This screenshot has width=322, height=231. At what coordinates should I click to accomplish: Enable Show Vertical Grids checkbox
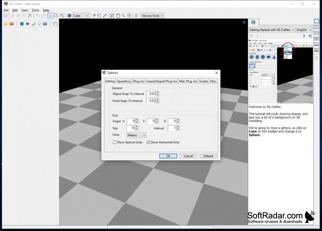tap(115, 142)
